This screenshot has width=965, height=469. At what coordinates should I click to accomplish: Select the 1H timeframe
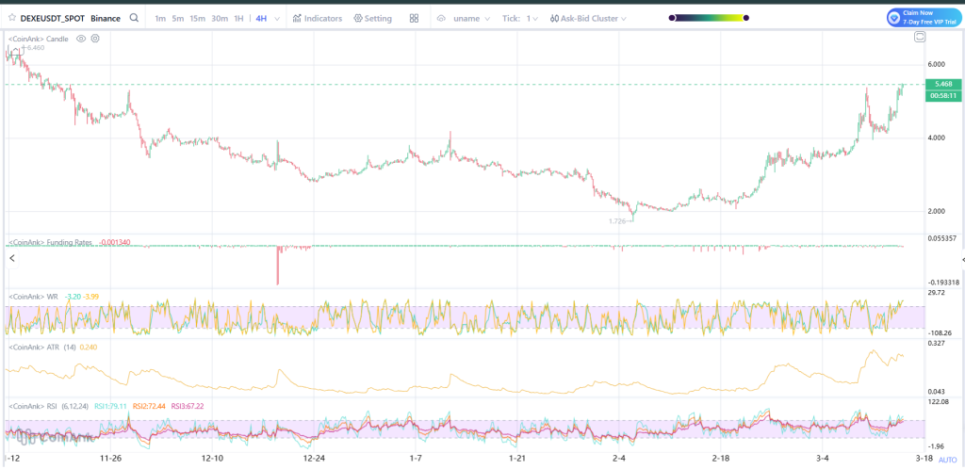pos(239,18)
